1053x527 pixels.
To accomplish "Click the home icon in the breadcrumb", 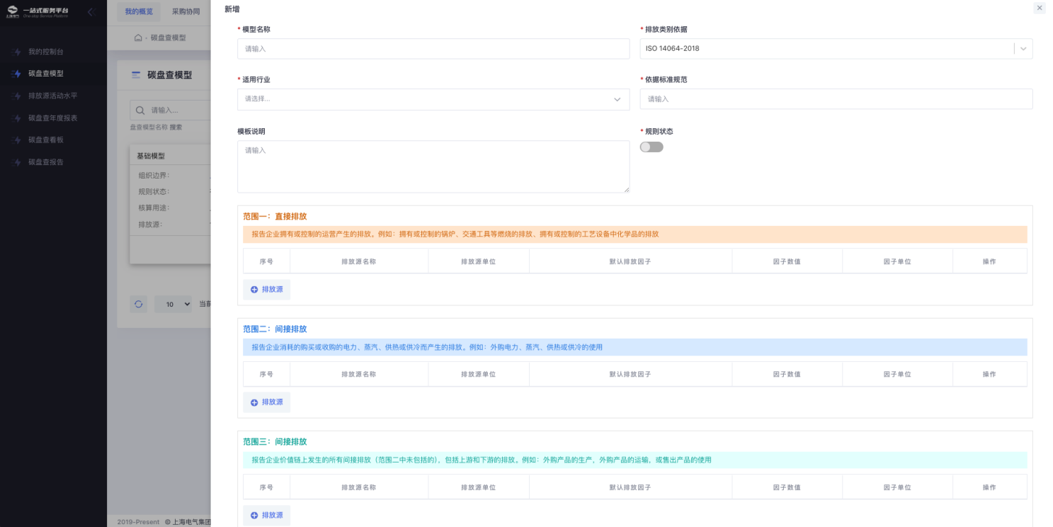I will pyautogui.click(x=138, y=38).
